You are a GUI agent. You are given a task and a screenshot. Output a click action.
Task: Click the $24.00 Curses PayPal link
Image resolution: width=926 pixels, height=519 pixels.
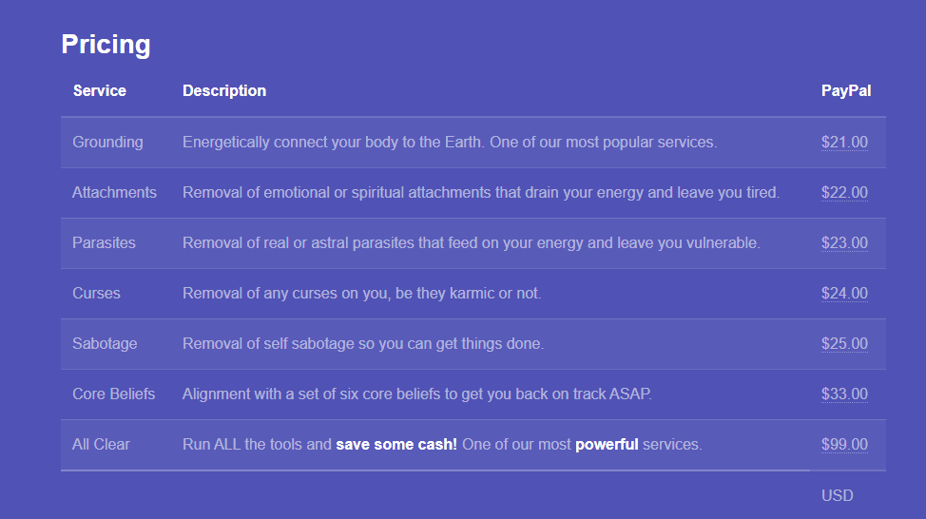point(844,294)
